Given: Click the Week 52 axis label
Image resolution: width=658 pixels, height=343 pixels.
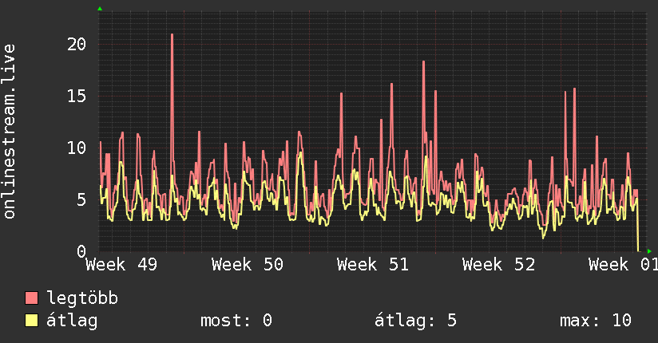Looking at the screenshot, I should coord(498,265).
